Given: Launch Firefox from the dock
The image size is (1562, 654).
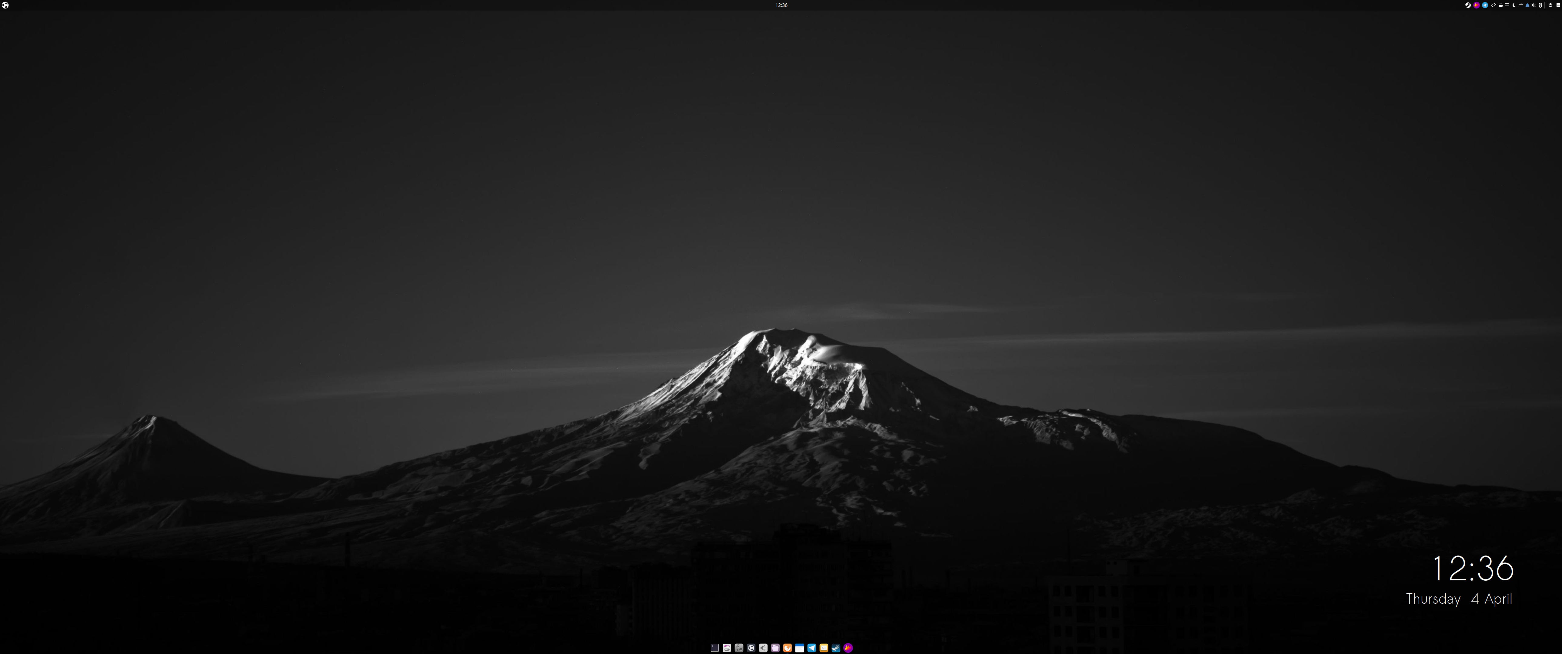Looking at the screenshot, I should (x=787, y=648).
